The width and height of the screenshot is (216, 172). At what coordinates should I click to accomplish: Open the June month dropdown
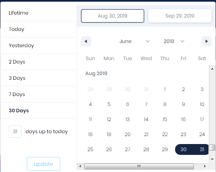tap(135, 41)
